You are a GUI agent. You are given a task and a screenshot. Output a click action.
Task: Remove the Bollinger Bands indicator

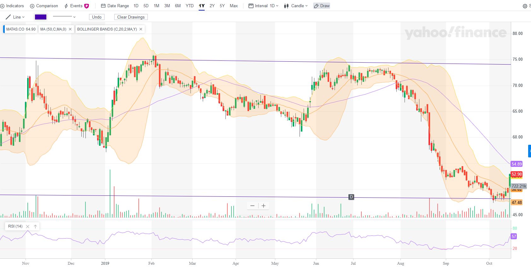[141, 29]
